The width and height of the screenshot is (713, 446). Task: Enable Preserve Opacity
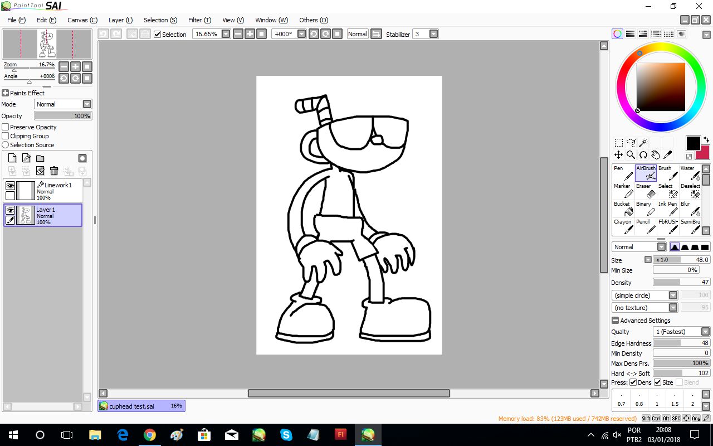pyautogui.click(x=6, y=127)
